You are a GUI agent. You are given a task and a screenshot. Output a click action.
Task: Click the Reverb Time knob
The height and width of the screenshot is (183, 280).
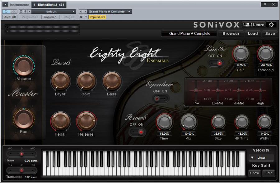tap(164, 122)
